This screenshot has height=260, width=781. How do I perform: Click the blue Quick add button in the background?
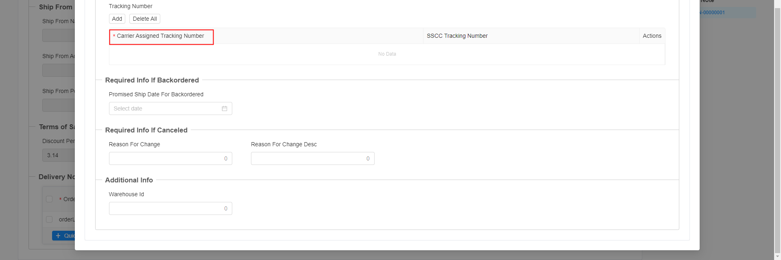point(63,236)
